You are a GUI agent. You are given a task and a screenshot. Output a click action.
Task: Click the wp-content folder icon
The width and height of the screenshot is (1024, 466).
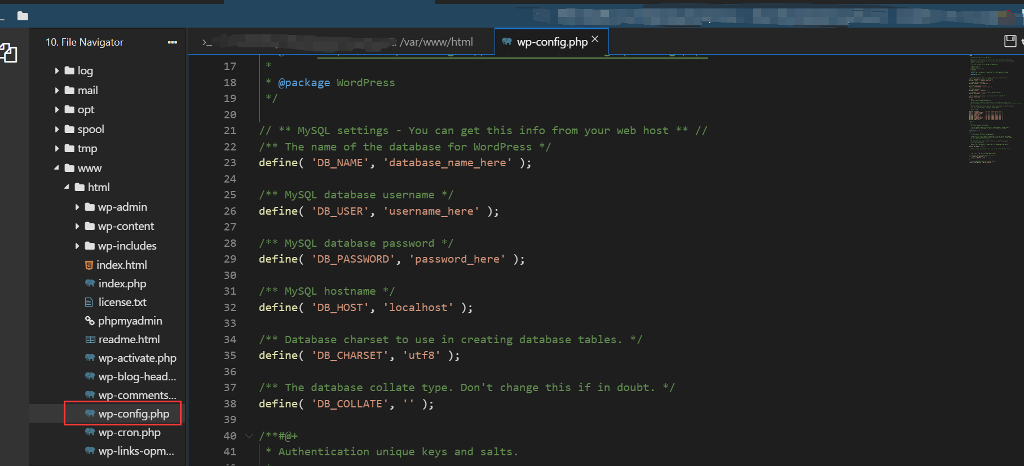[x=90, y=226]
